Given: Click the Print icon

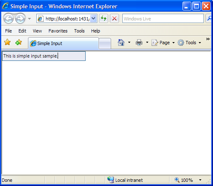Looking at the screenshot, I should point(139,43).
